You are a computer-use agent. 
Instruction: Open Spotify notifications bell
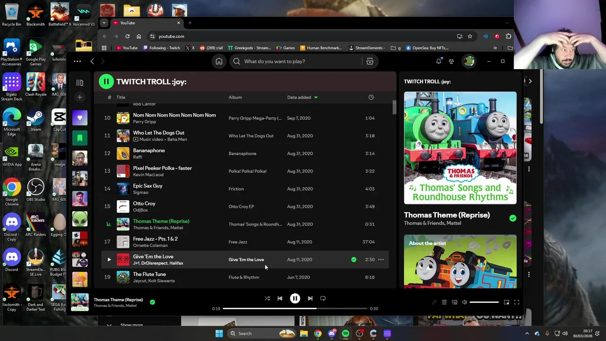(438, 61)
